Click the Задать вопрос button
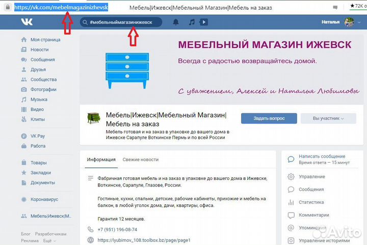 [x=269, y=118]
